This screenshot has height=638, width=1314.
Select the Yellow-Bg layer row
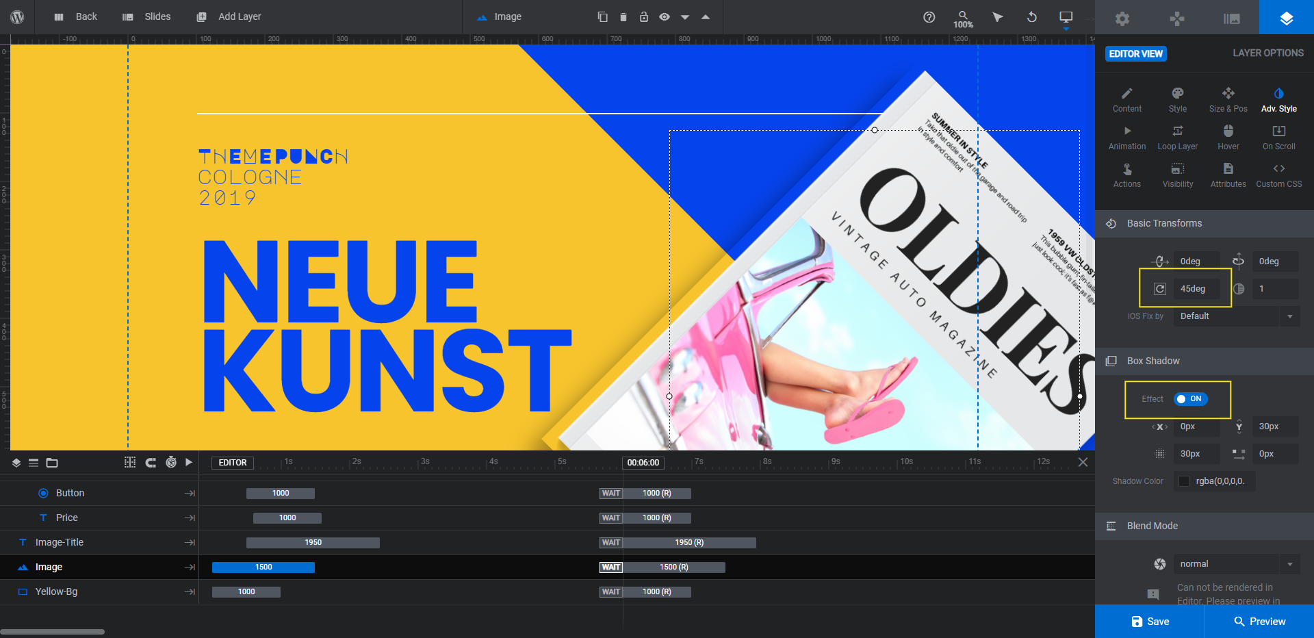tap(99, 591)
